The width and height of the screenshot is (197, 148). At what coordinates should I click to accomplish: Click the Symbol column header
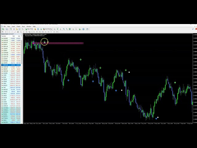coord(4,36)
